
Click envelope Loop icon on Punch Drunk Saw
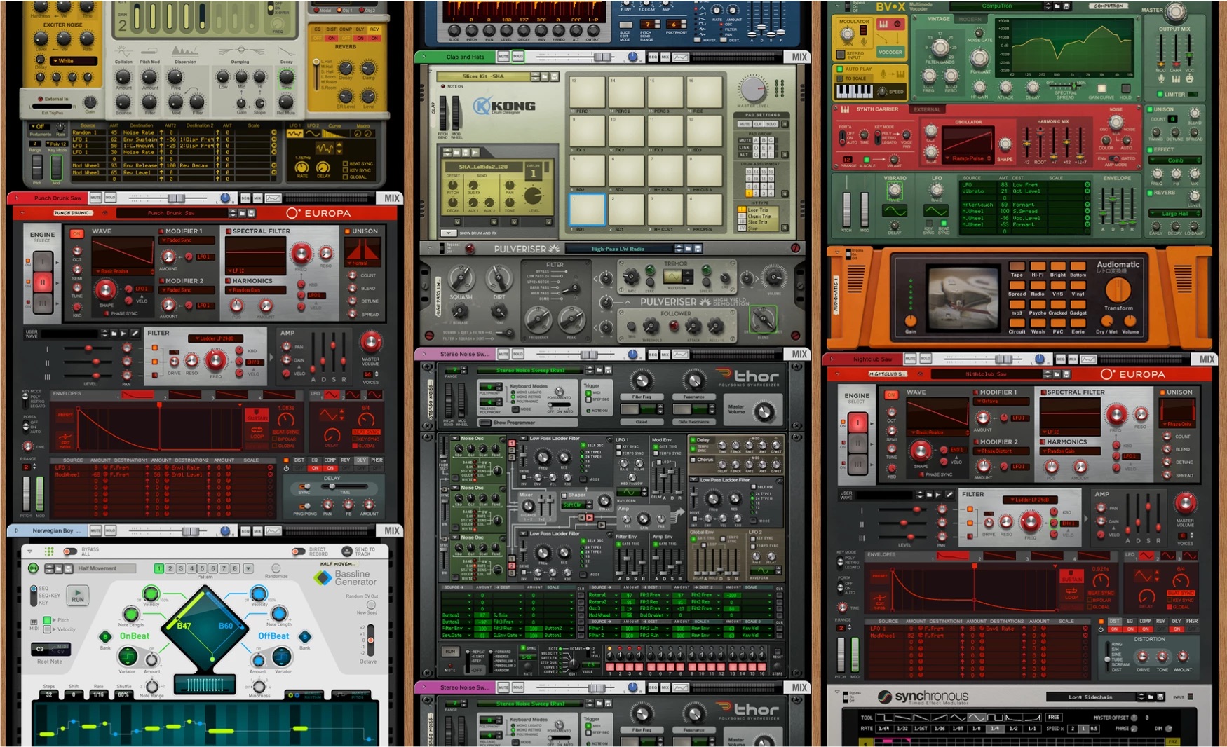[x=257, y=432]
